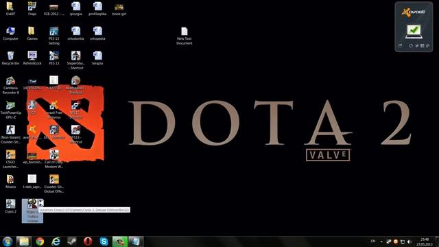Viewport: 439px width, 247px height.
Task: Select the book-girl image file
Action: (x=119, y=8)
